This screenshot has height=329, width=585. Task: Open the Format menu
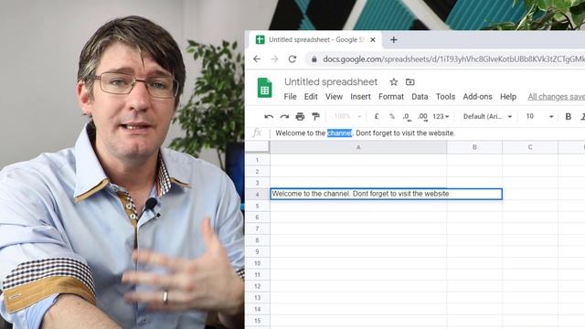point(391,97)
